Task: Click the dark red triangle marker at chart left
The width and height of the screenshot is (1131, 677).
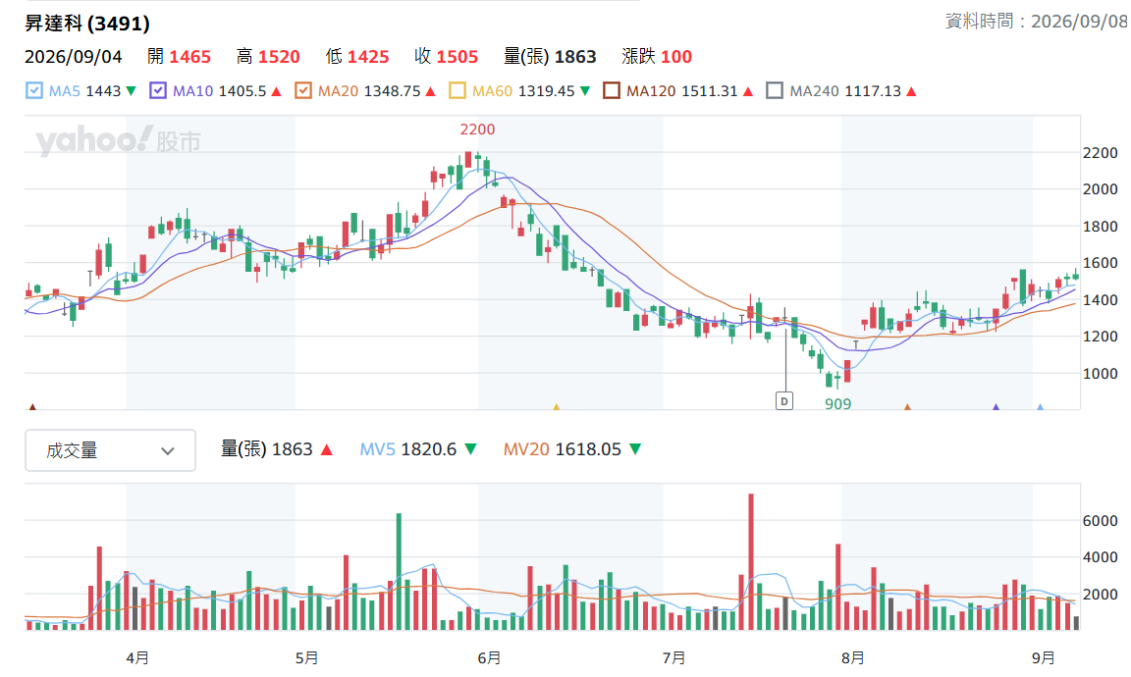Action: click(31, 407)
